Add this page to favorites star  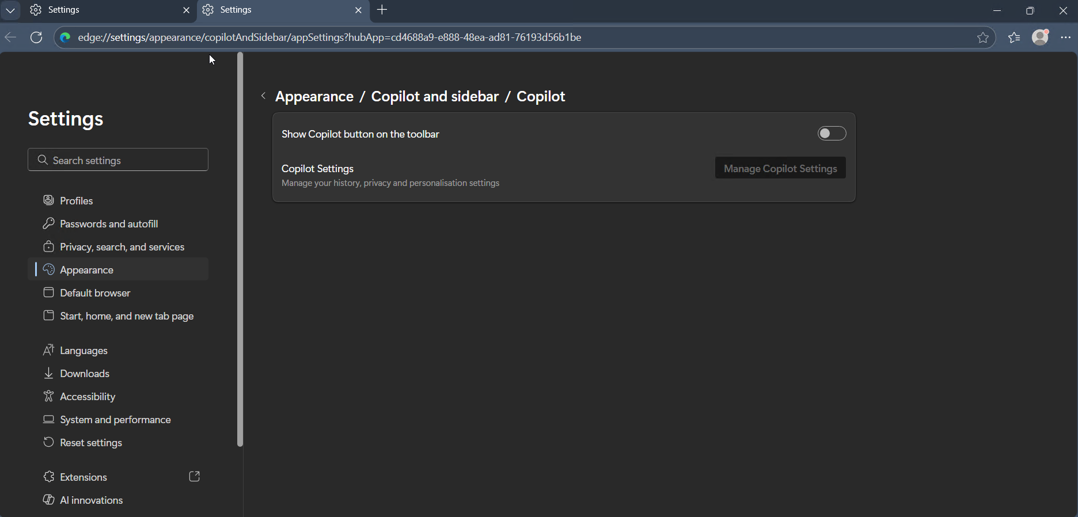[982, 38]
